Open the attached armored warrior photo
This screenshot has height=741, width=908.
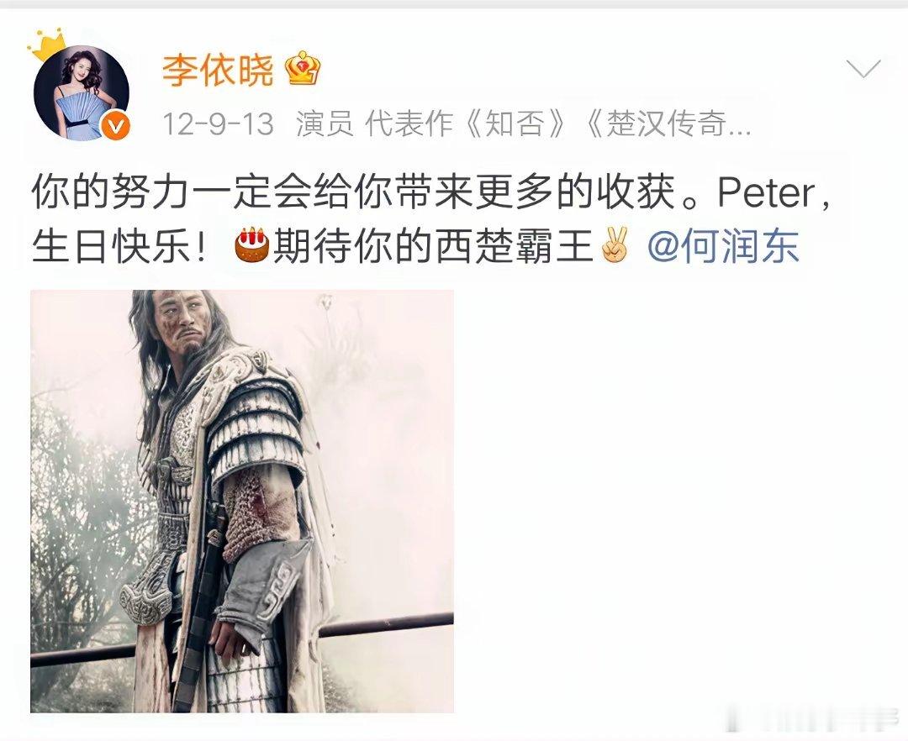point(242,501)
